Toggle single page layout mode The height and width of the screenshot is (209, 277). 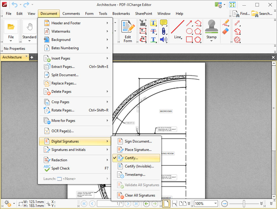coord(166,204)
